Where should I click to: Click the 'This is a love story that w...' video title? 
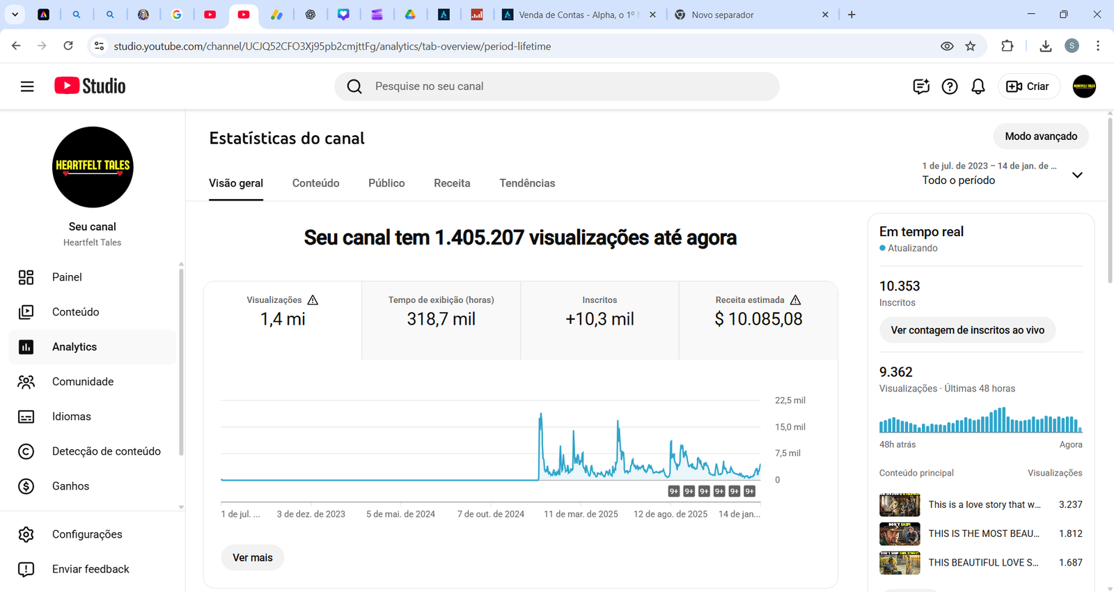pyautogui.click(x=984, y=504)
